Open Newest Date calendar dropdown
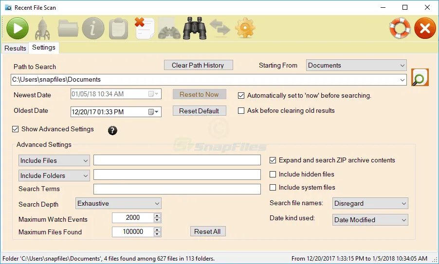 pos(154,94)
